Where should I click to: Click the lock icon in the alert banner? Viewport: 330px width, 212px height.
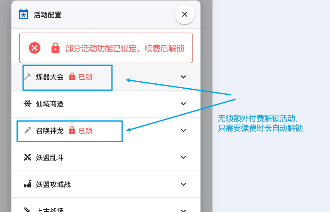(56, 48)
